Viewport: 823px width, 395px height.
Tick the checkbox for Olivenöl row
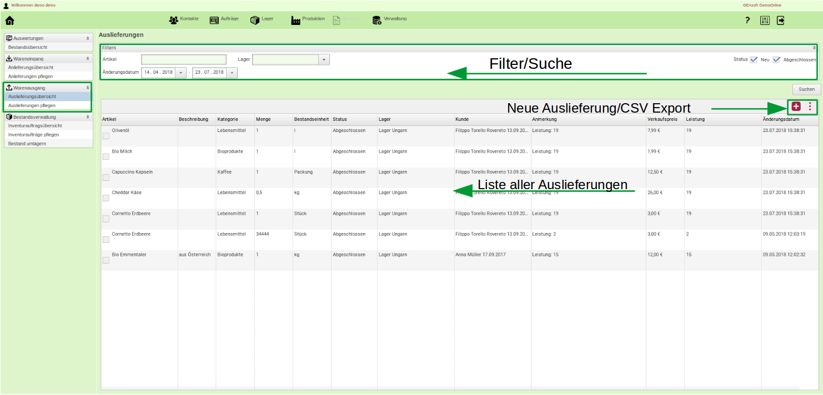click(x=106, y=135)
